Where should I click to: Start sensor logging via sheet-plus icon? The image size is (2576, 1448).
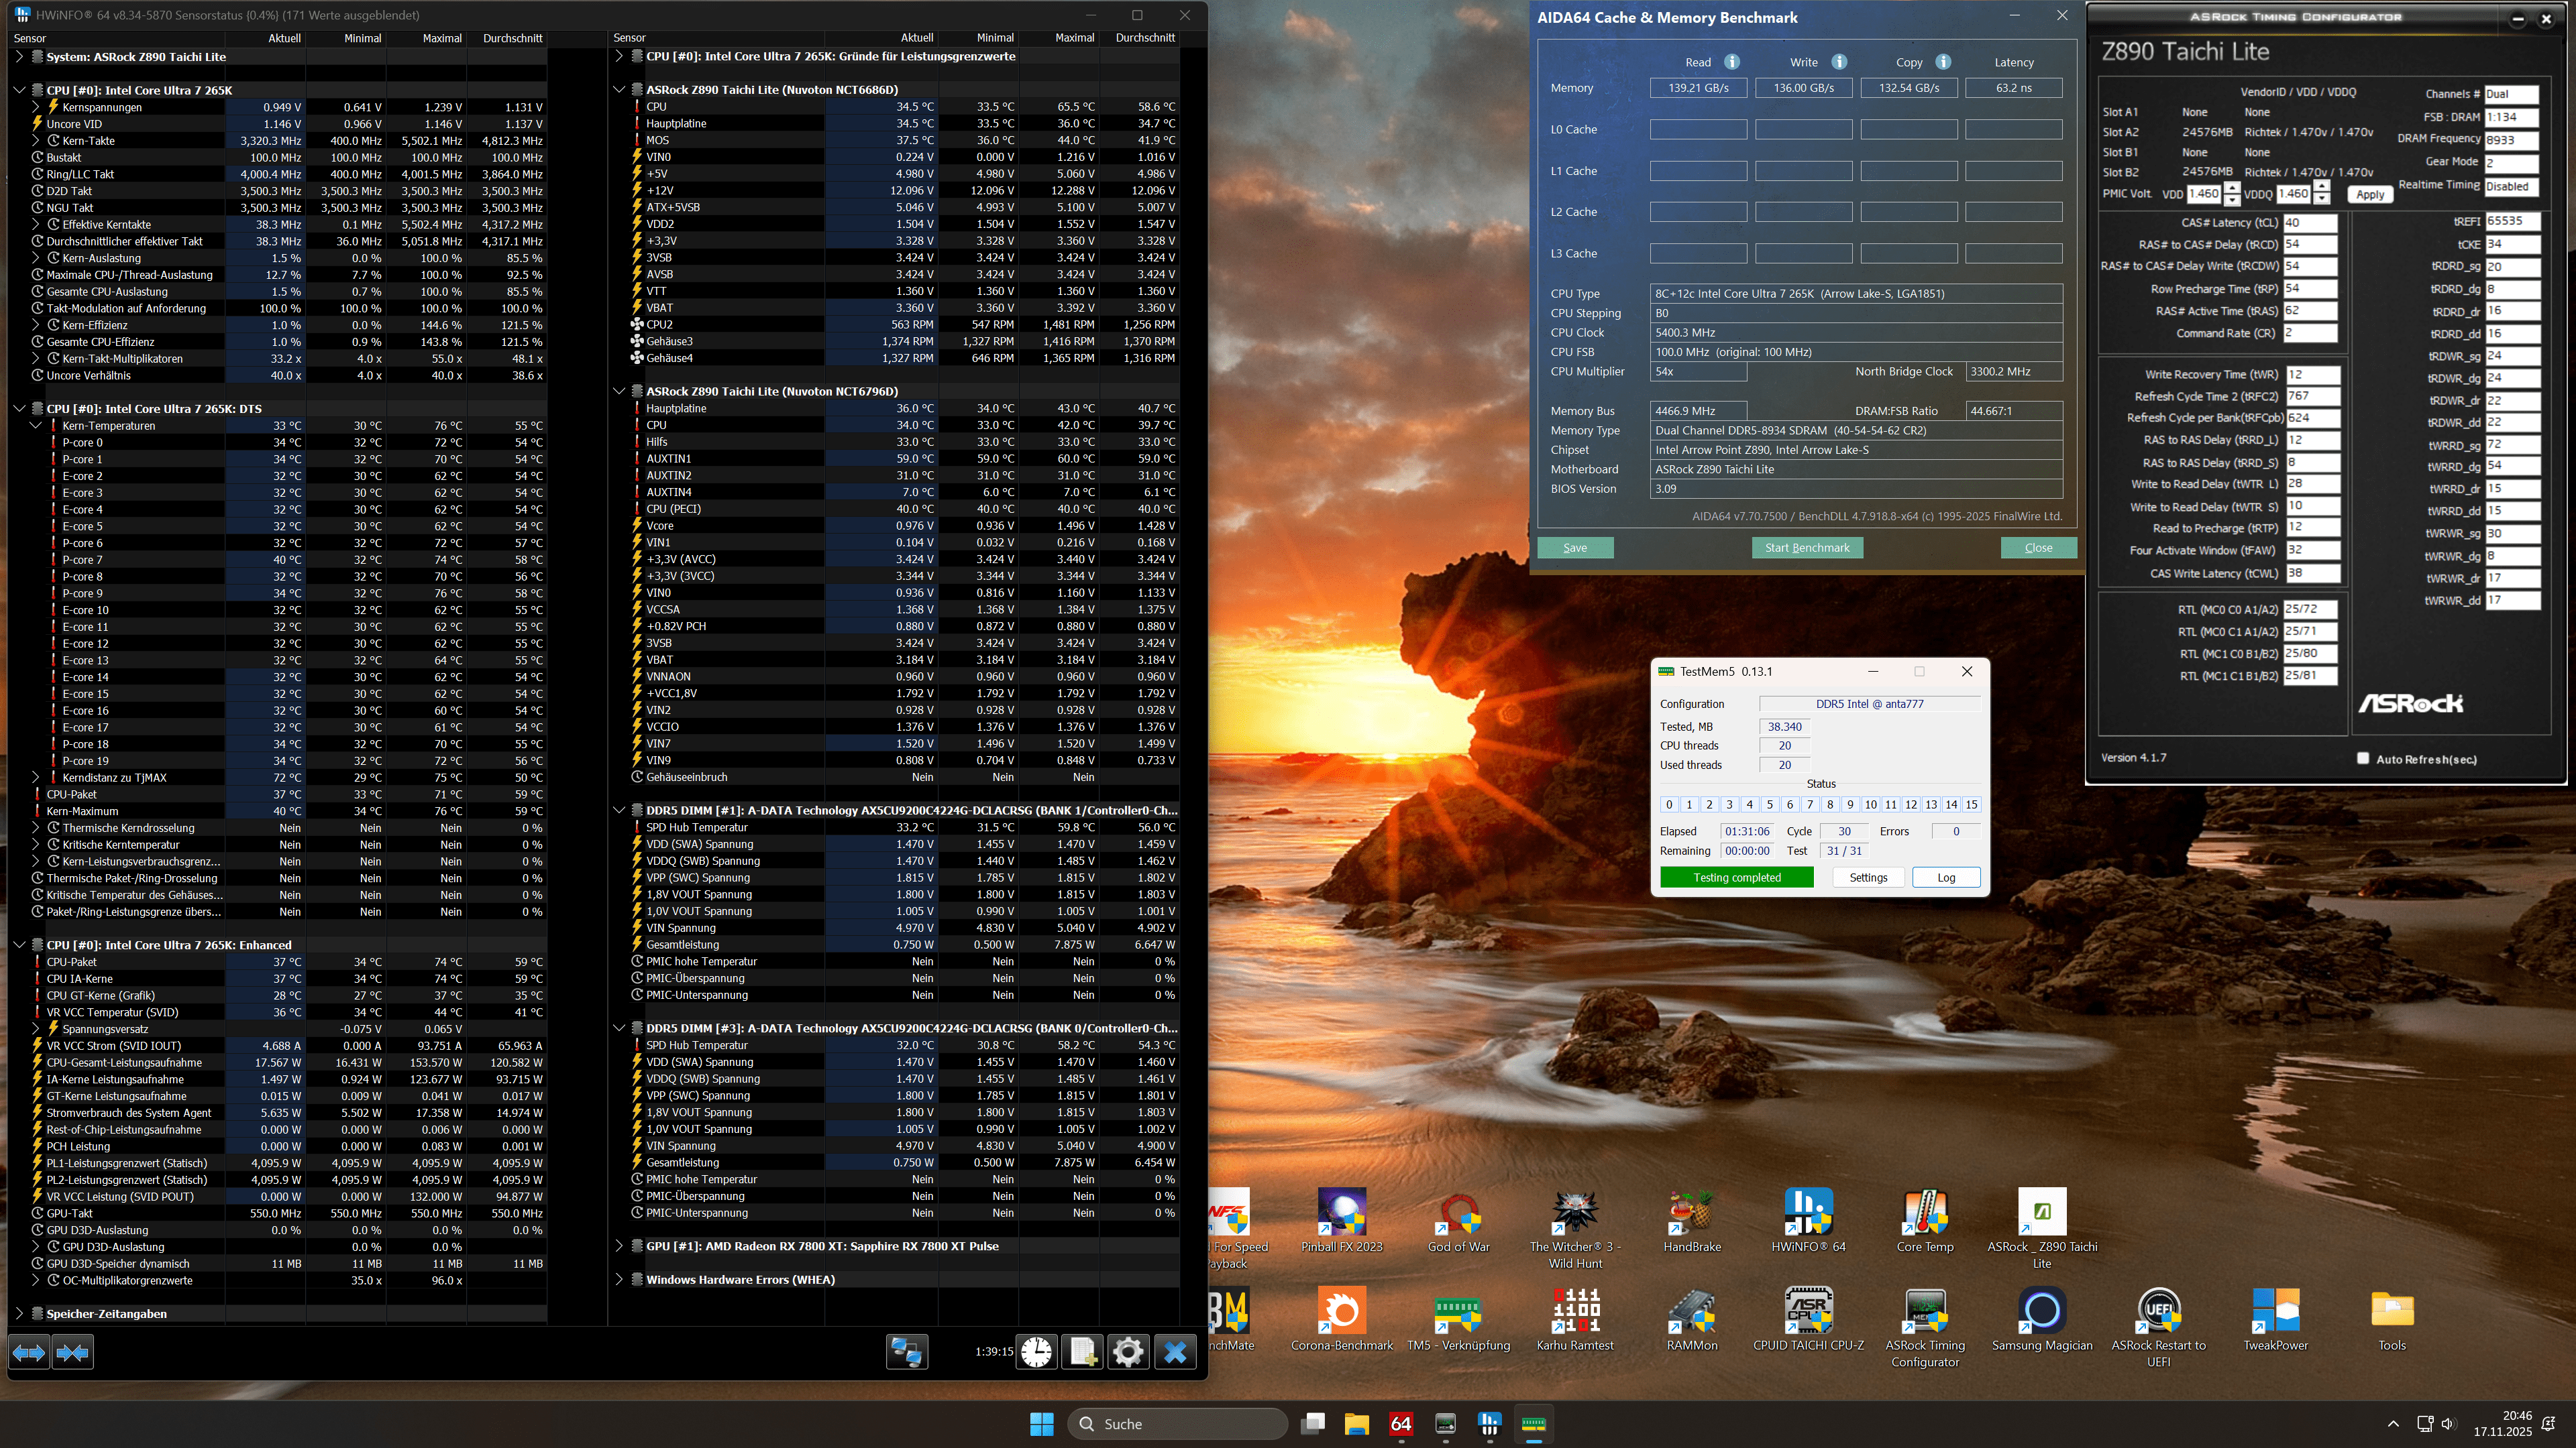pyautogui.click(x=1082, y=1352)
